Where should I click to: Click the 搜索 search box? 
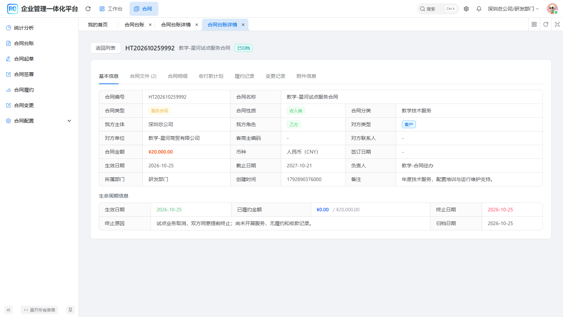tap(438, 9)
